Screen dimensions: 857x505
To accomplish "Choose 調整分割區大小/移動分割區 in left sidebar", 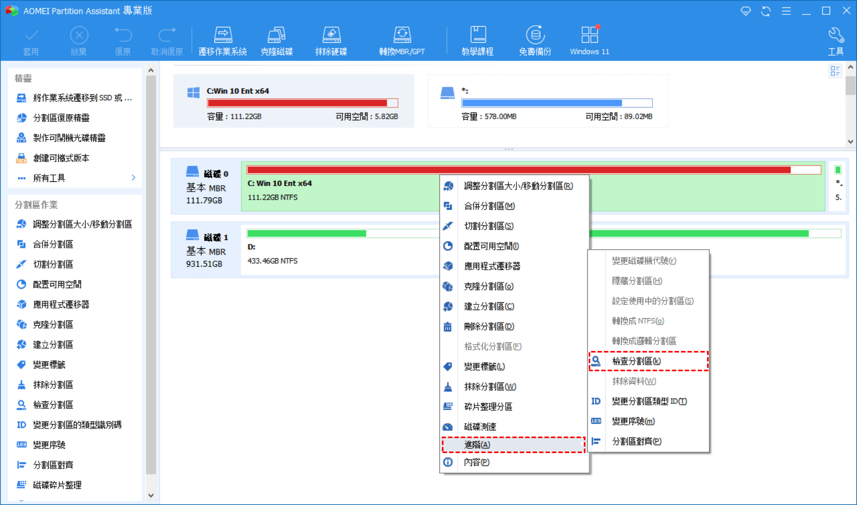I will 75,224.
